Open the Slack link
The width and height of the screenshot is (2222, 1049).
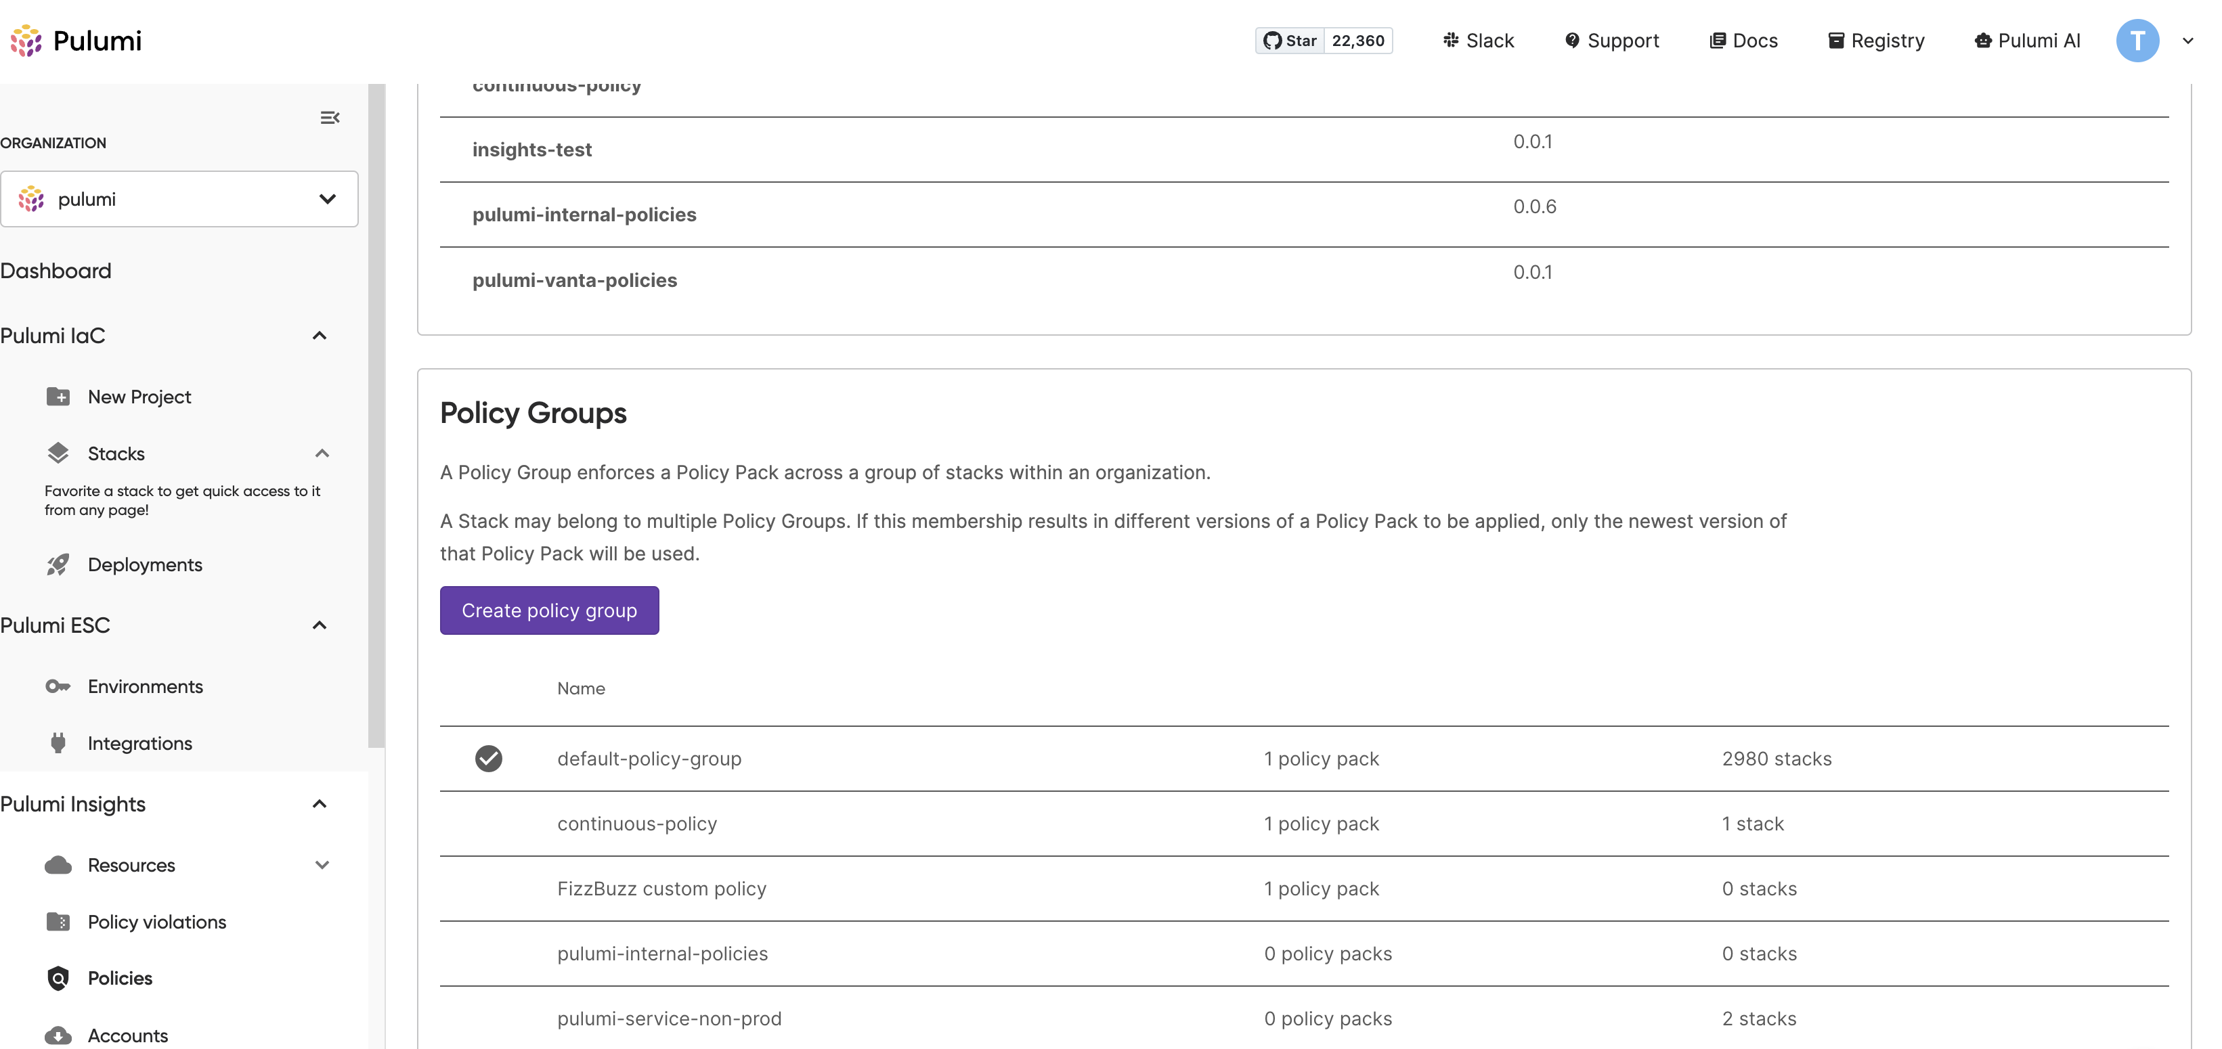tap(1479, 41)
